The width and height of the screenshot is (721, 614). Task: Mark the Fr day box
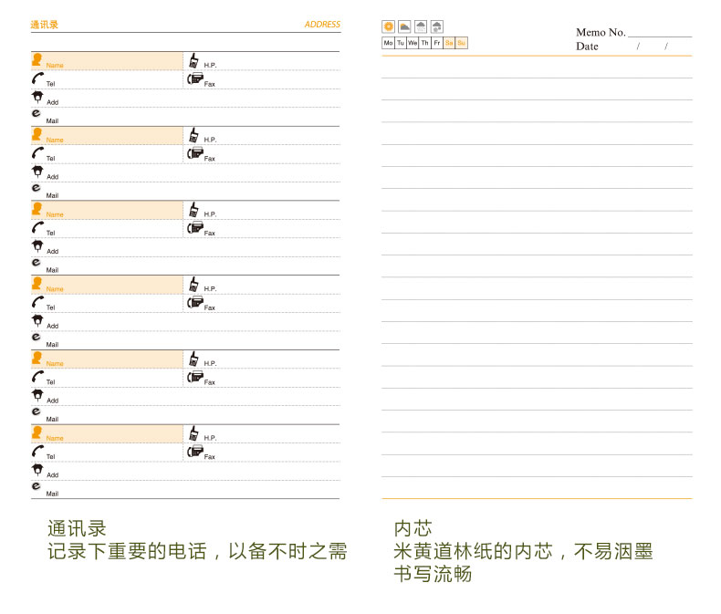click(437, 43)
